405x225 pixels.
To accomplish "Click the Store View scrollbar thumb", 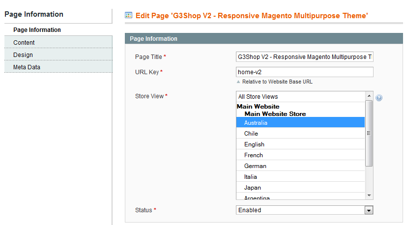I will click(369, 134).
